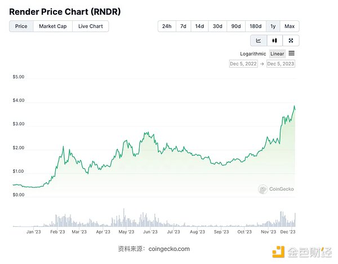This screenshot has width=338, height=264.
Task: Click the price line peak near $4.00
Action: click(x=294, y=106)
